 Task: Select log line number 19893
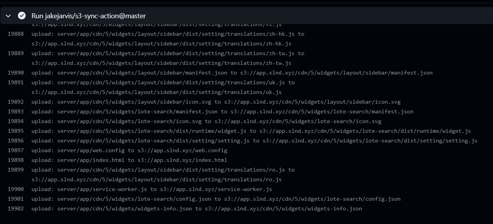point(16,112)
